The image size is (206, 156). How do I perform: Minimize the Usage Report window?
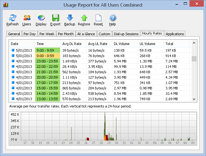(x=177, y=4)
